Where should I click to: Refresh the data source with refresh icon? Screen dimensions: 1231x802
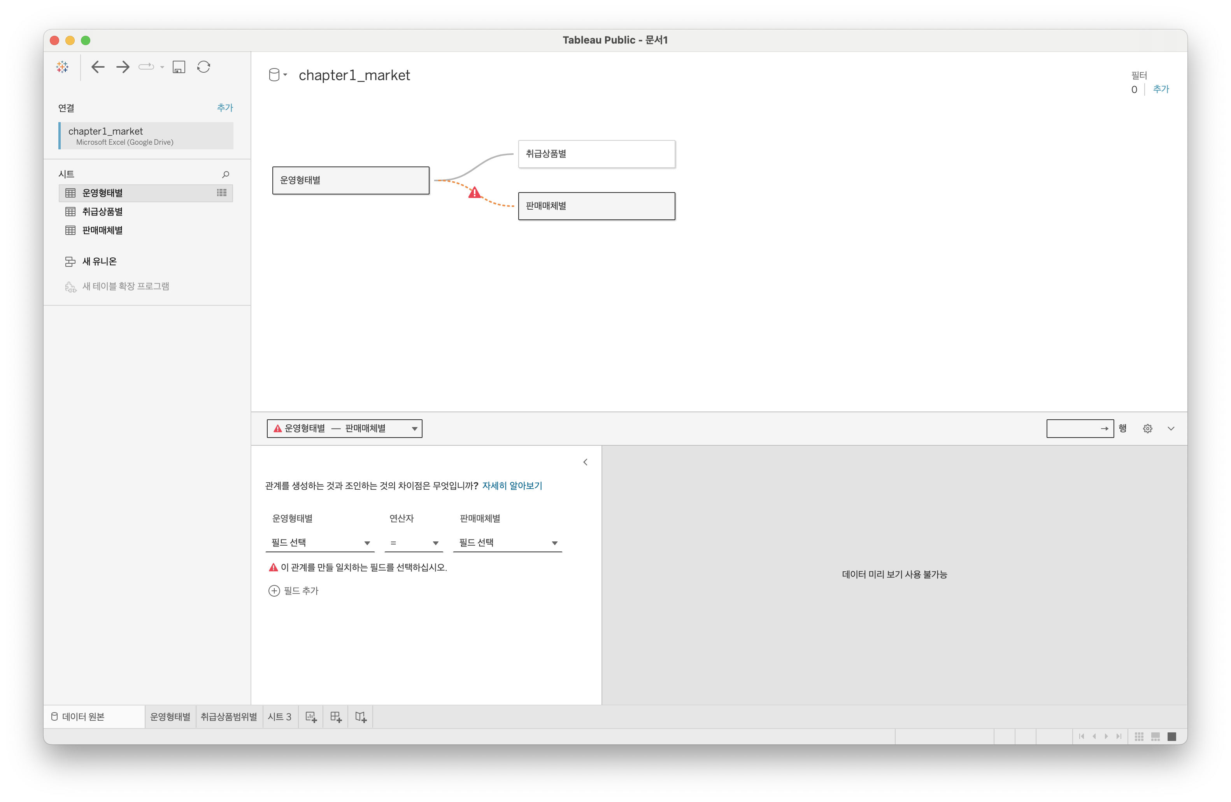tap(204, 67)
